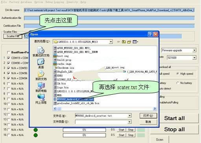Click the Authentication file field
Viewport: 201px width, 143px height.
coord(109,18)
